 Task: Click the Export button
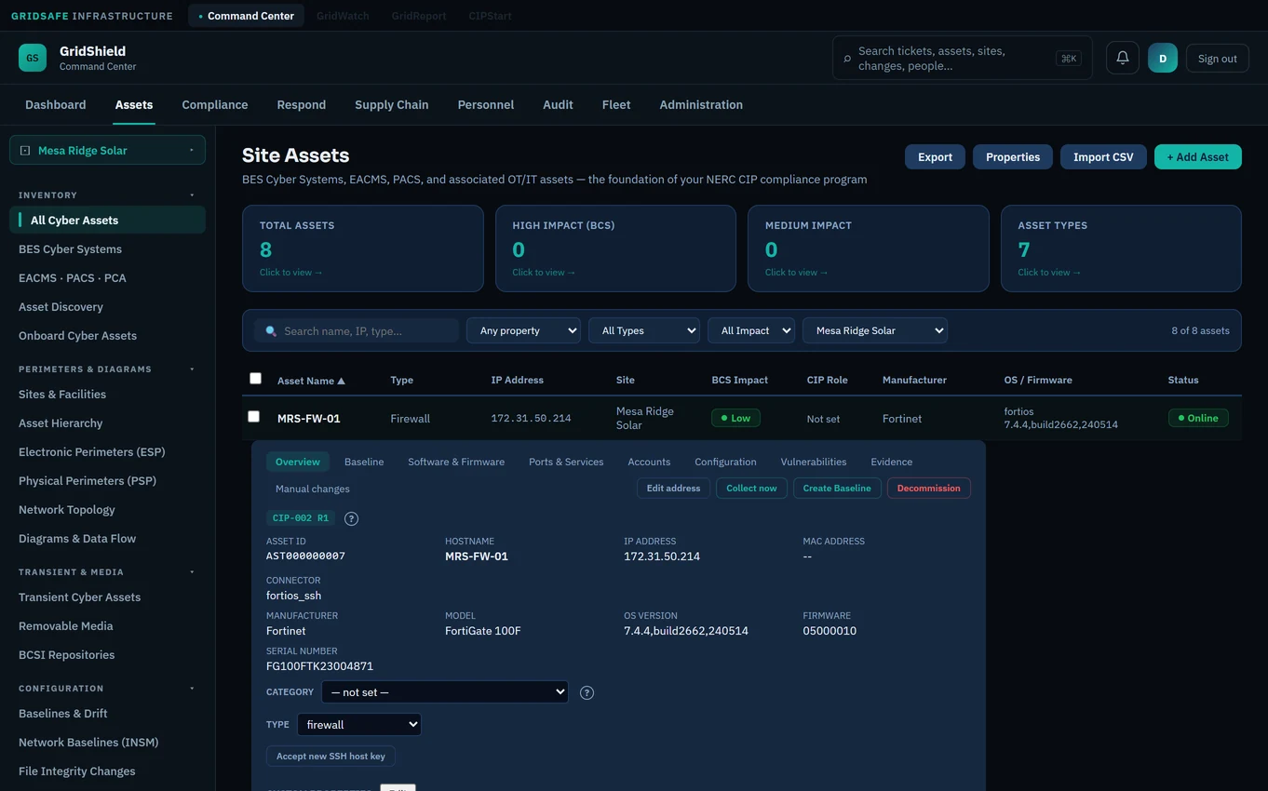[x=935, y=157]
